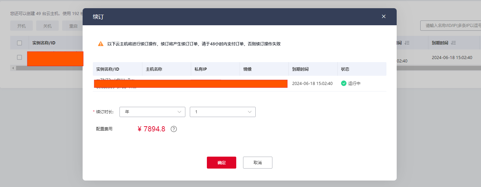Cancel the renewal via the 取消 button
The width and height of the screenshot is (481, 187).
coord(257,163)
